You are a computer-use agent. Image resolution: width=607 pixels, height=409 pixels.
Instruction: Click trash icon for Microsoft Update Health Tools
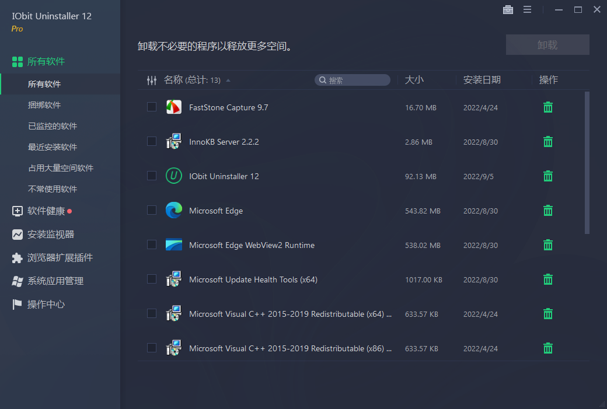click(548, 279)
